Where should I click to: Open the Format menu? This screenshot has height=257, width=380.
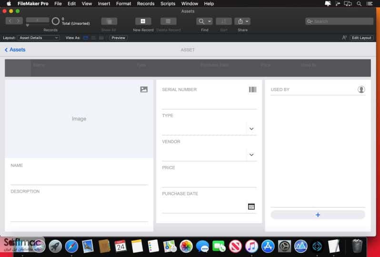click(124, 4)
